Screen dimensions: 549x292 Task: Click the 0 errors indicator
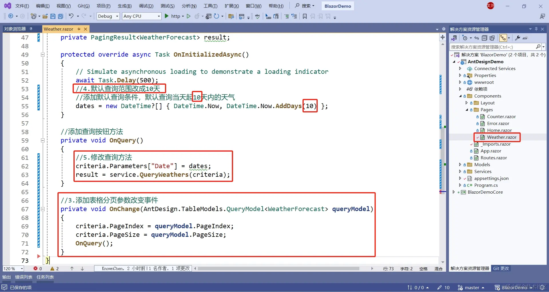click(37, 269)
